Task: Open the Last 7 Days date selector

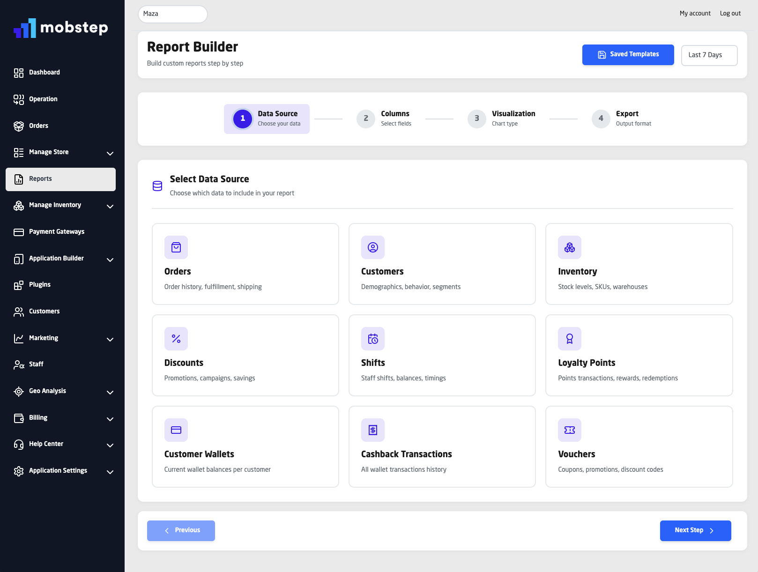Action: (x=709, y=55)
